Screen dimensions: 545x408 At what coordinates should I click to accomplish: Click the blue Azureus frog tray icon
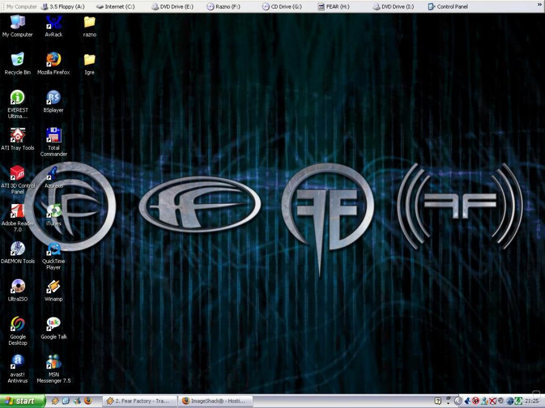(467, 401)
